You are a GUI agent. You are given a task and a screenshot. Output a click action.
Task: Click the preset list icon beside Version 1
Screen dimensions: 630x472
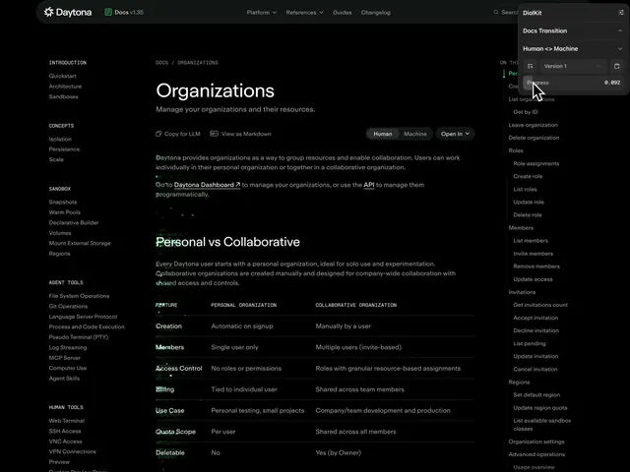(x=531, y=66)
